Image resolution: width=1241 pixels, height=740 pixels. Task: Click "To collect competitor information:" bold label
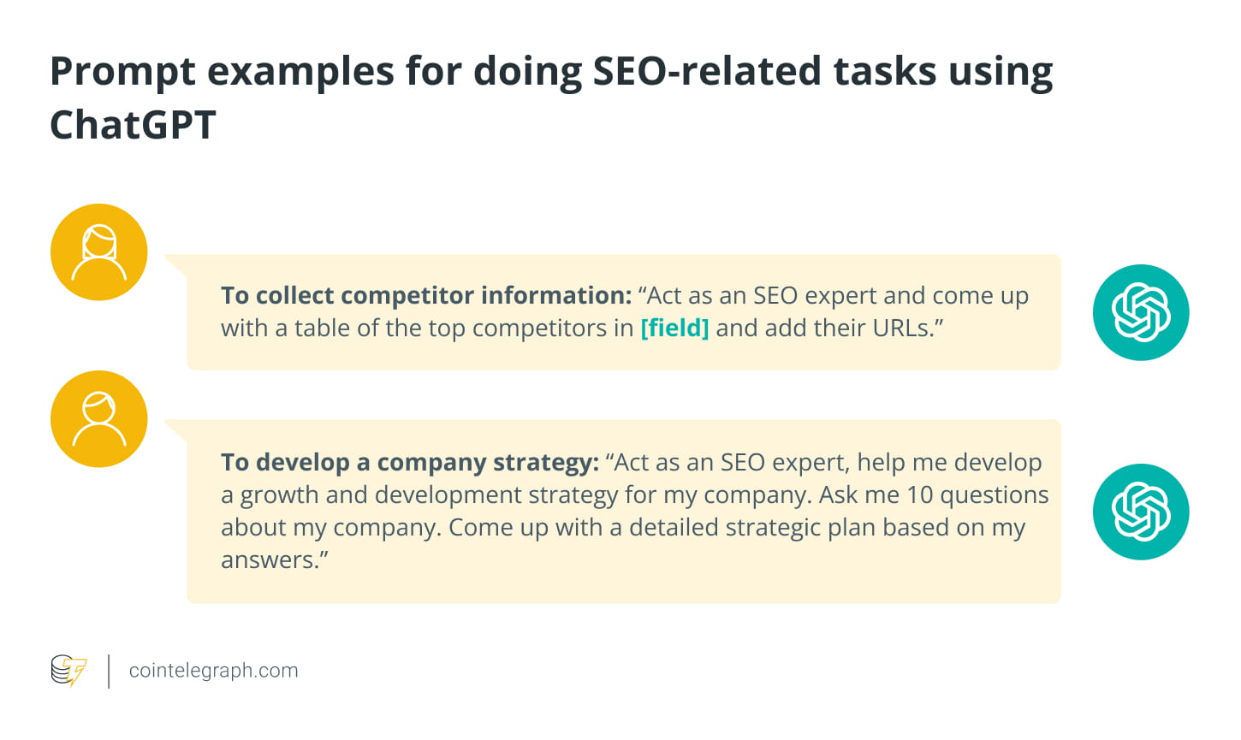tap(426, 296)
